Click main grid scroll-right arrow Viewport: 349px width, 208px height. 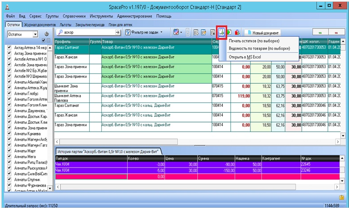click(x=338, y=142)
